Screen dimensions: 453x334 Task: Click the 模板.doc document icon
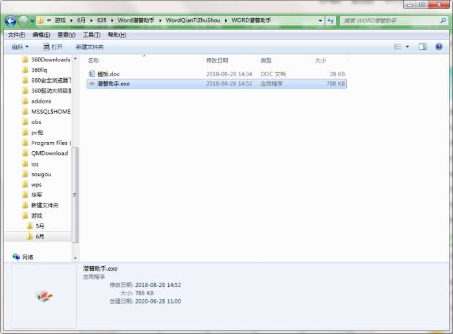point(92,74)
